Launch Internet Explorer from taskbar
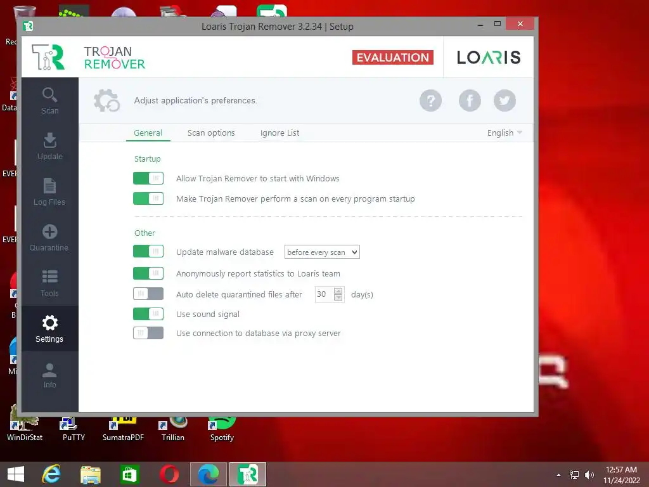The width and height of the screenshot is (649, 487). coord(52,474)
